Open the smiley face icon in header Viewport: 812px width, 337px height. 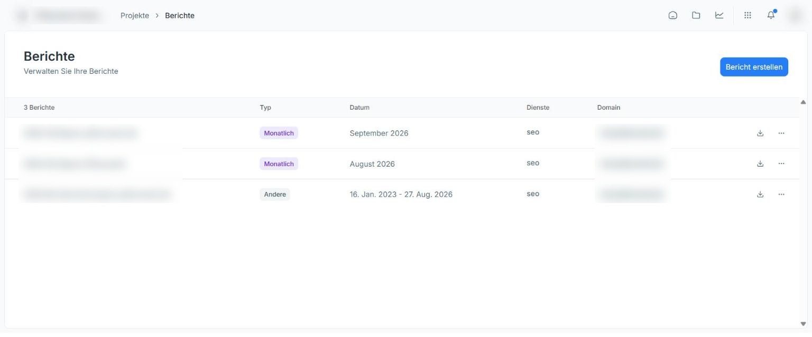coord(673,15)
